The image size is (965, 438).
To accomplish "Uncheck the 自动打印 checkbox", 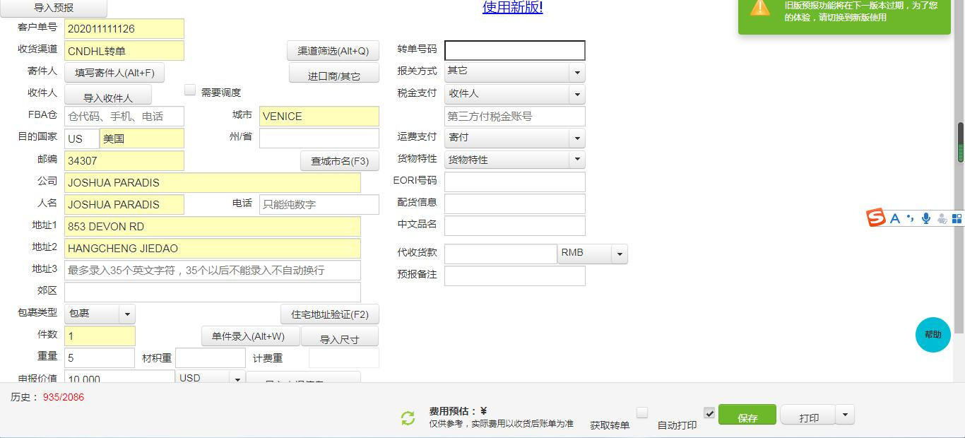I will click(x=709, y=413).
